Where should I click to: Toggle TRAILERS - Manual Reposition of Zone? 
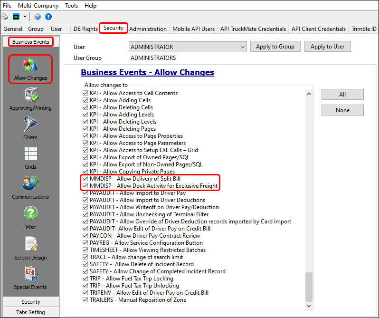tap(85, 300)
